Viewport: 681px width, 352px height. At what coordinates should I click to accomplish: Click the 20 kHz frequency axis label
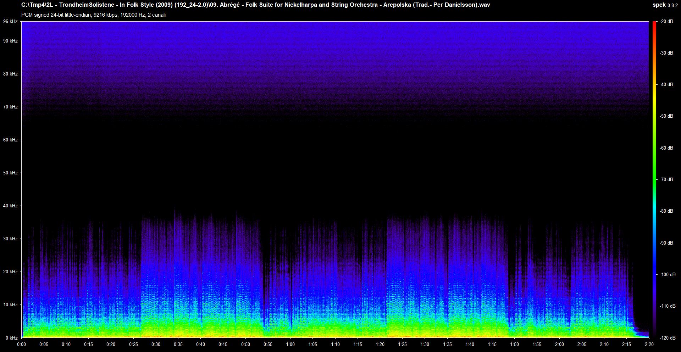point(10,272)
